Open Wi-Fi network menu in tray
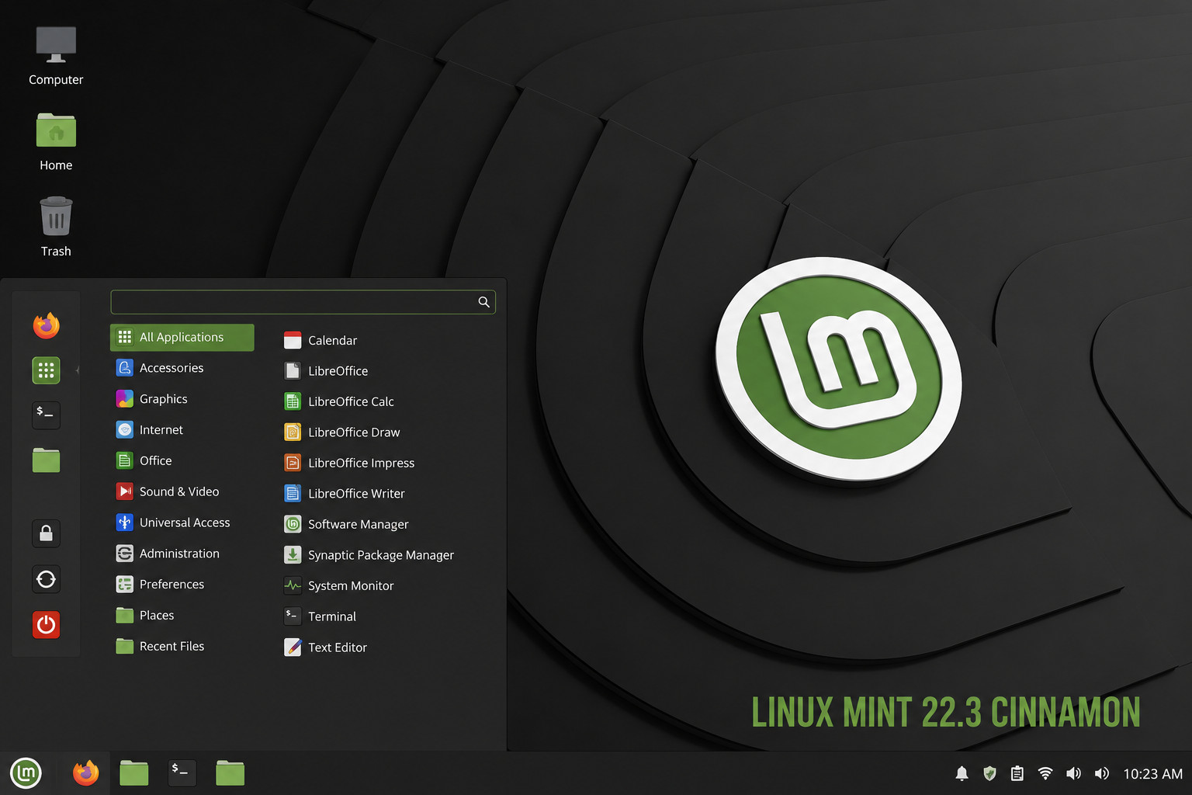 [x=1045, y=773]
